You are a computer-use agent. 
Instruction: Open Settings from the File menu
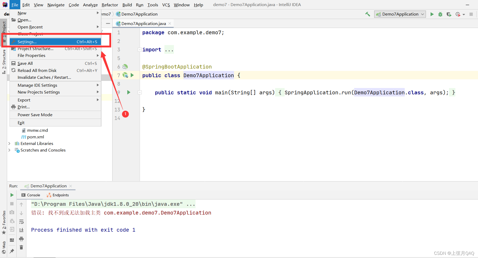coord(55,42)
